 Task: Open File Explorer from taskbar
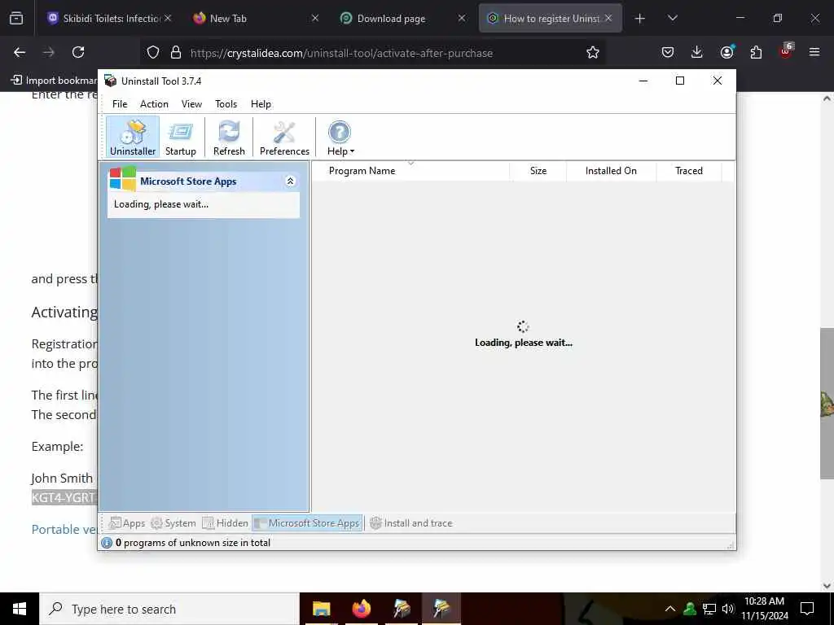[321, 609]
